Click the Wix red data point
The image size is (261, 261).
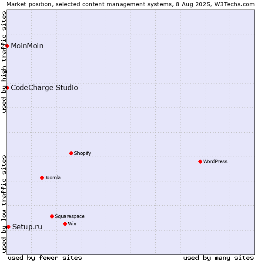tap(65, 224)
